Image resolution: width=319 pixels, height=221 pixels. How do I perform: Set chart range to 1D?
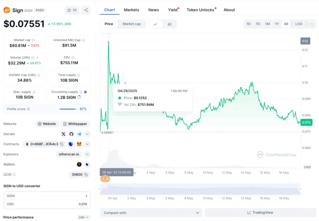click(x=248, y=24)
